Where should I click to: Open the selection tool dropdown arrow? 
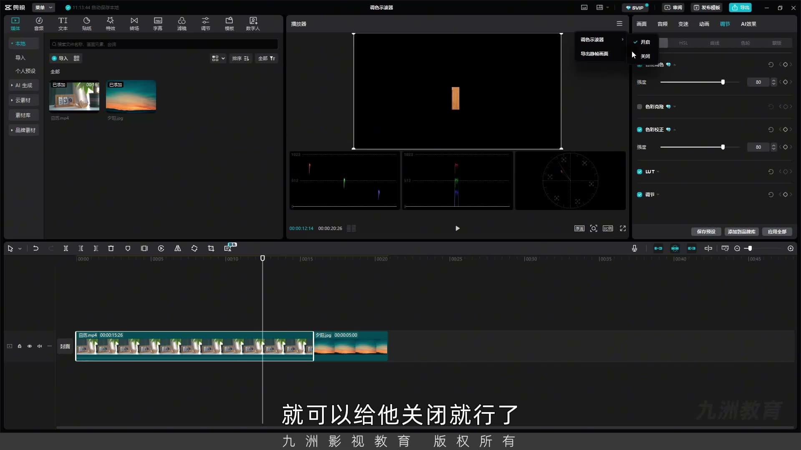click(x=20, y=249)
